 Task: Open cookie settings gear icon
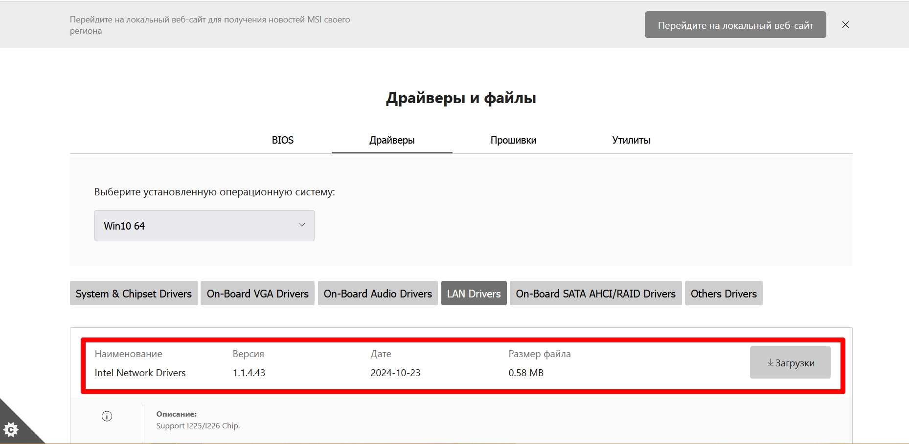[x=11, y=430]
